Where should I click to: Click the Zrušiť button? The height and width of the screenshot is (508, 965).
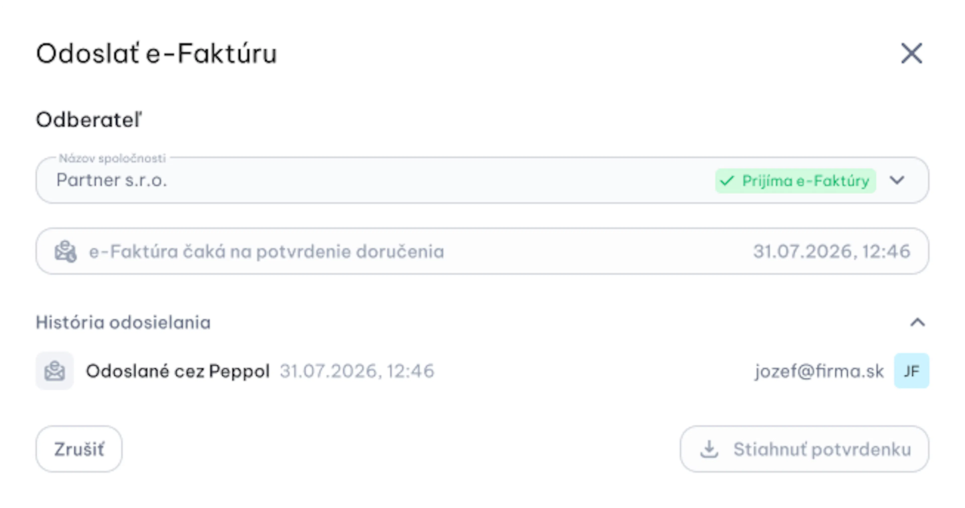tap(79, 449)
